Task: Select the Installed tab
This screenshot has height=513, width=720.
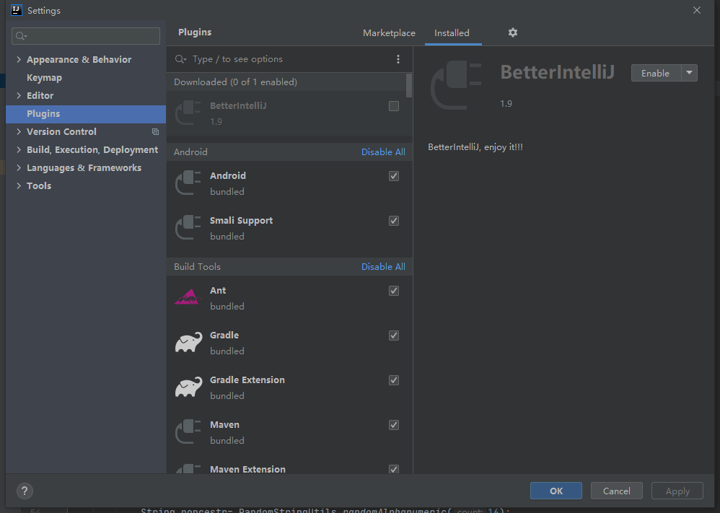Action: coord(452,33)
